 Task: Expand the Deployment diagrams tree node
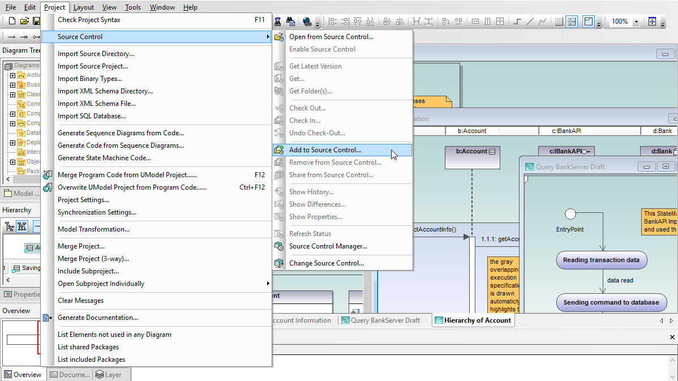click(x=12, y=143)
